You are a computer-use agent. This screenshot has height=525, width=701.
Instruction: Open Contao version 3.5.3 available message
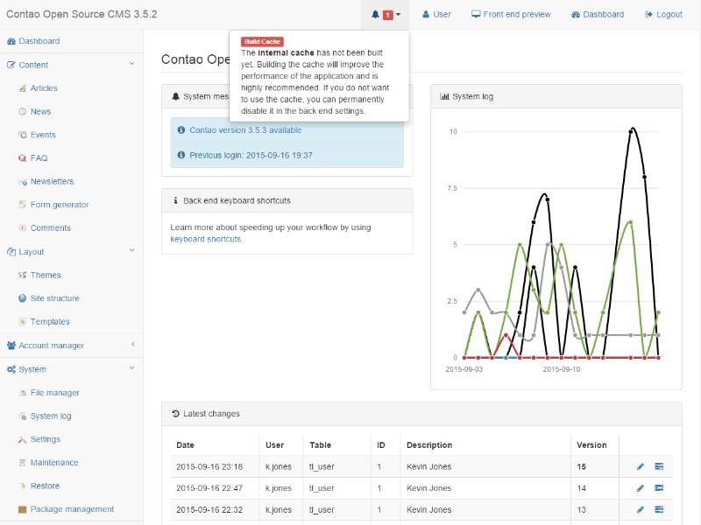245,129
